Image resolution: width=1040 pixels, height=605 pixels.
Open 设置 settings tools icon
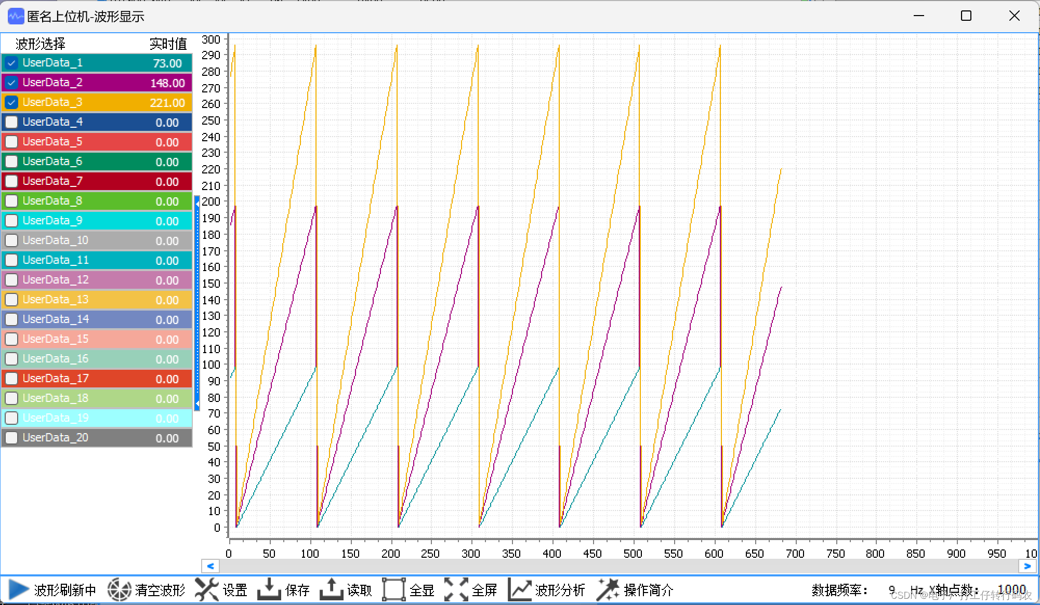(207, 590)
